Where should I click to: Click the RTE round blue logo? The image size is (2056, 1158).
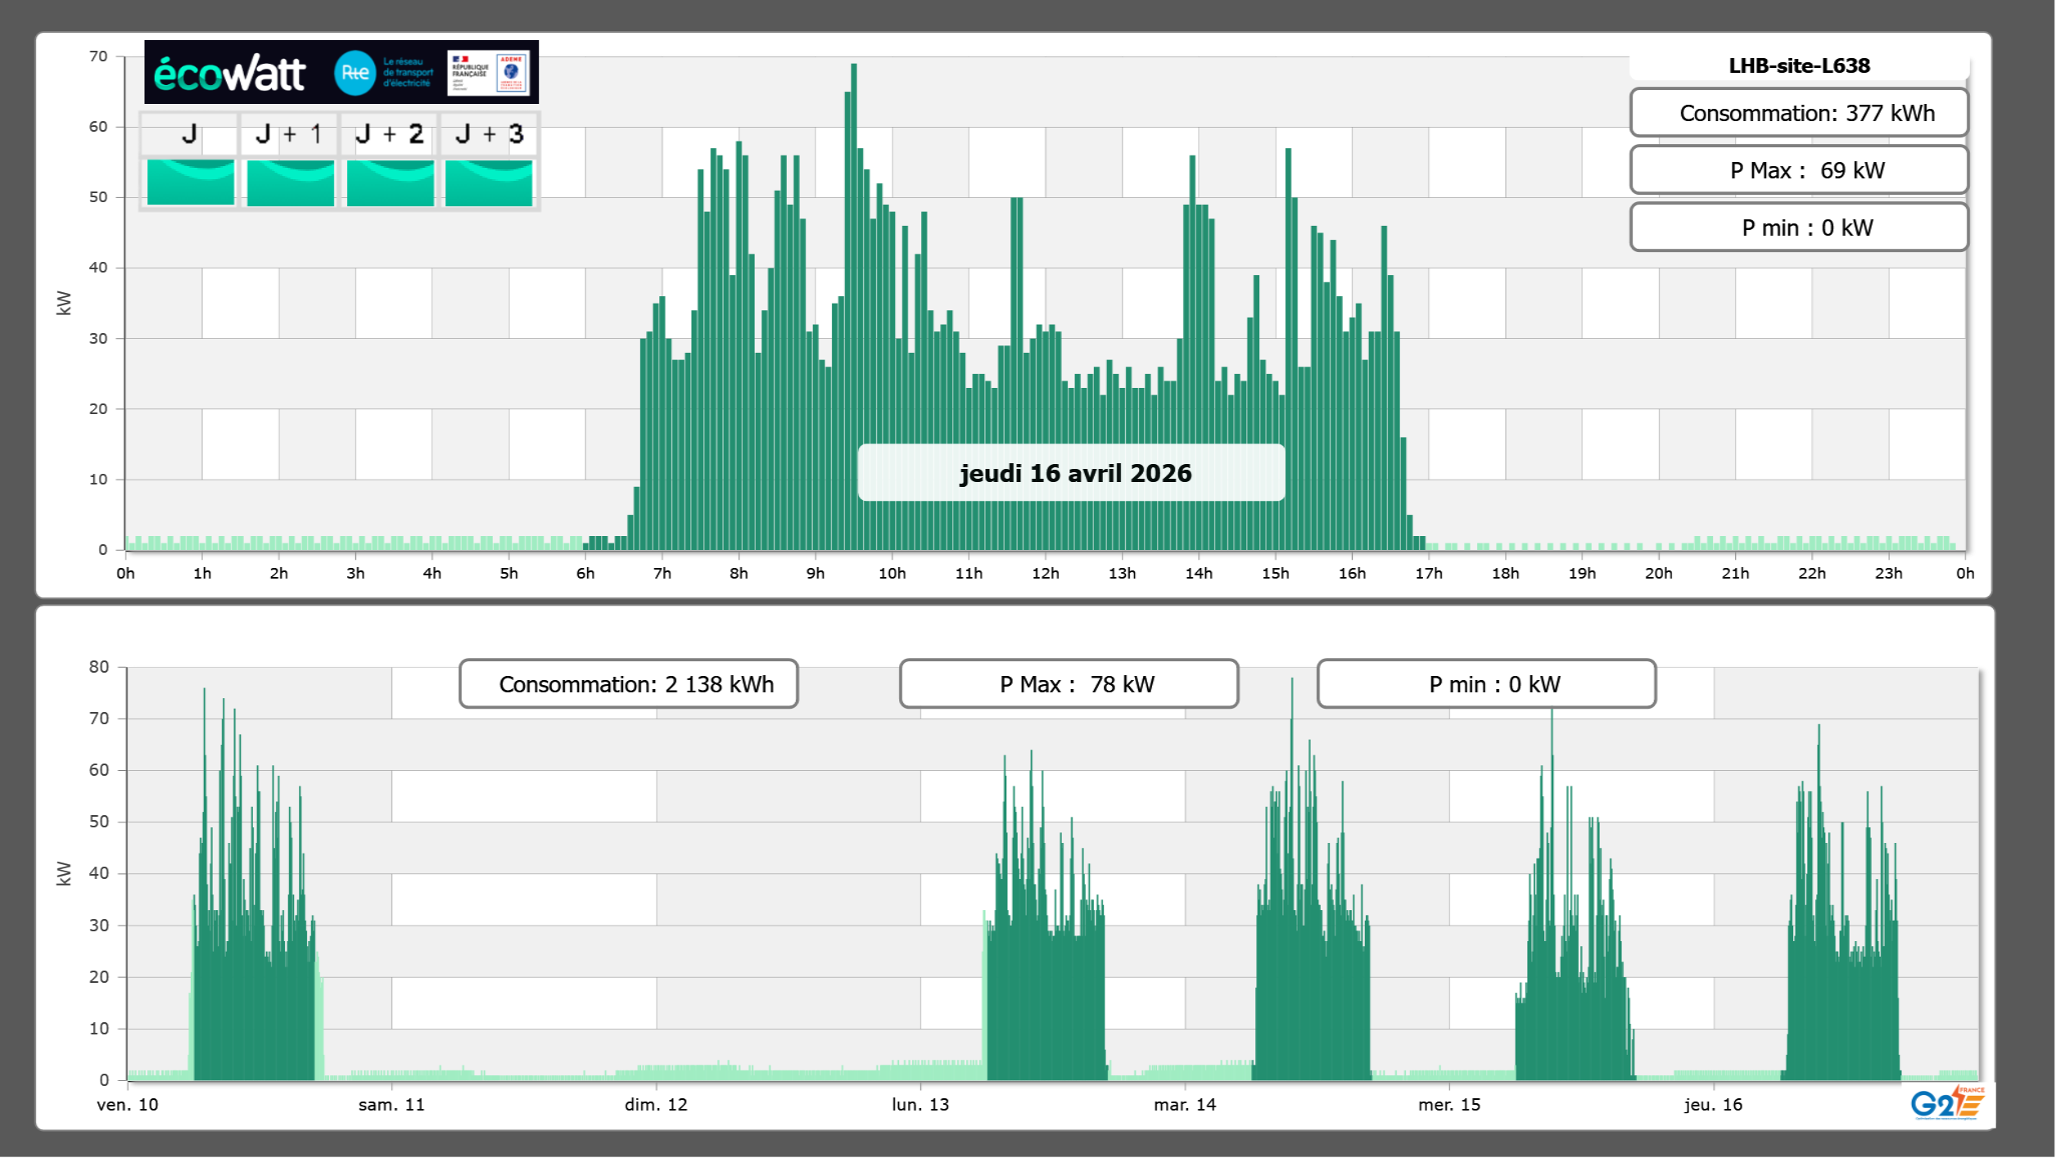click(x=355, y=73)
